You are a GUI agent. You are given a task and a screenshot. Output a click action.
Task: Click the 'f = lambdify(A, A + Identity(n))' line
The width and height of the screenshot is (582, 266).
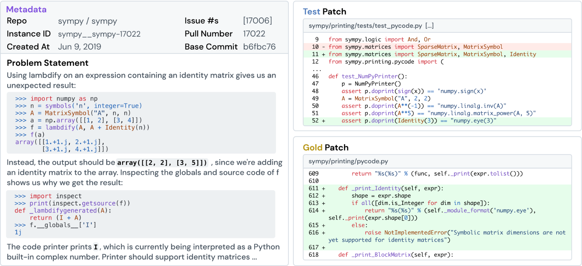[82, 128]
